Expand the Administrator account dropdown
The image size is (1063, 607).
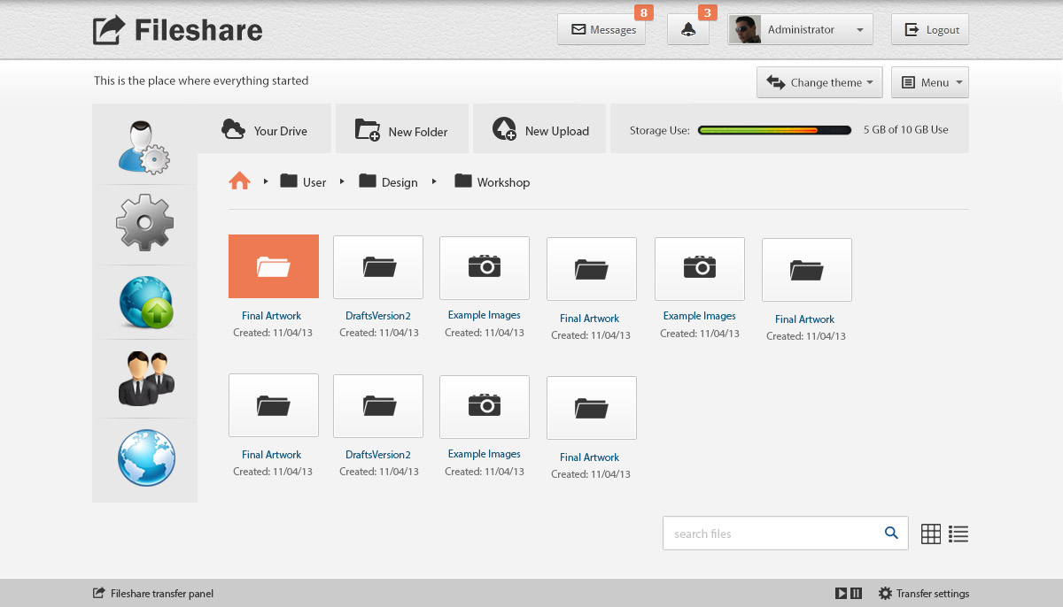pyautogui.click(x=800, y=30)
